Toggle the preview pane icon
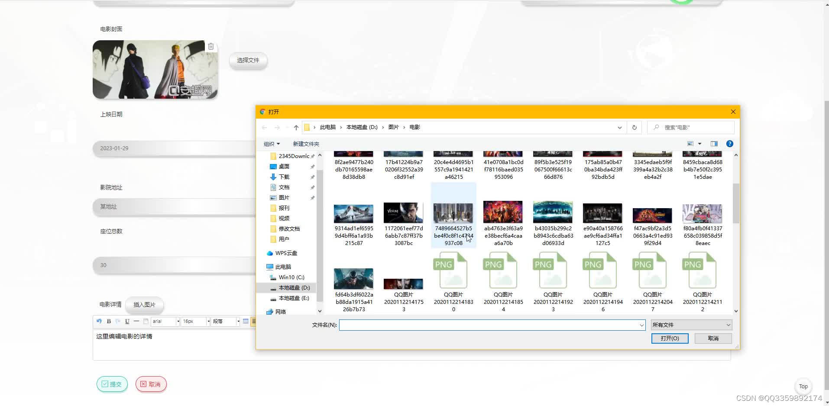Viewport: 829px width, 406px height. point(714,144)
